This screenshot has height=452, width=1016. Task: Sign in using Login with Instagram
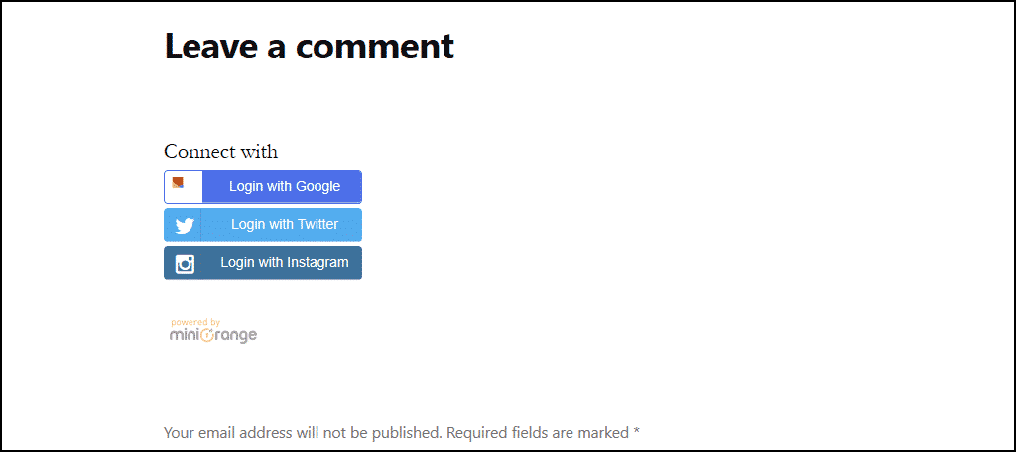[263, 263]
